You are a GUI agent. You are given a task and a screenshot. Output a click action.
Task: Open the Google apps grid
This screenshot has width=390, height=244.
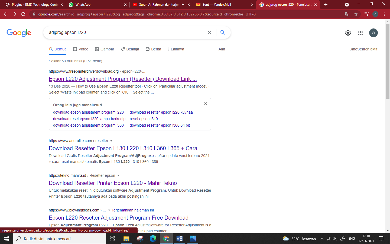click(x=360, y=33)
